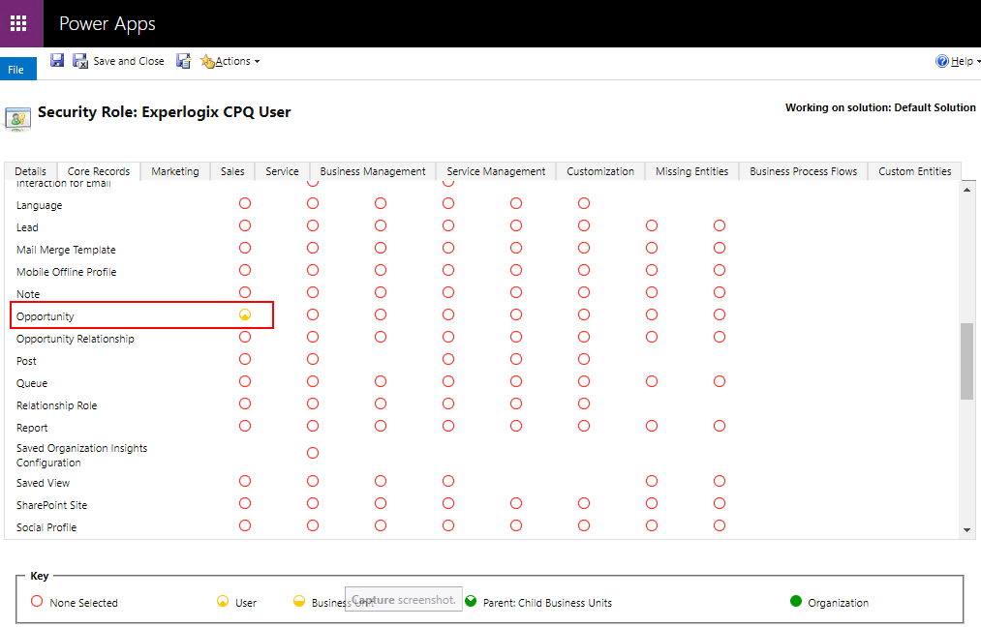Select the Custom Entities tab

(915, 171)
